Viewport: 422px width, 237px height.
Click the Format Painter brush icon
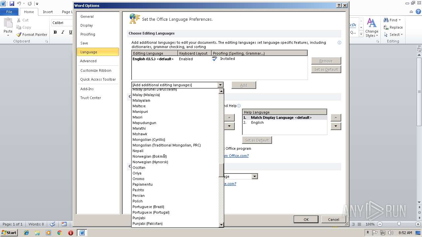pyautogui.click(x=19, y=35)
